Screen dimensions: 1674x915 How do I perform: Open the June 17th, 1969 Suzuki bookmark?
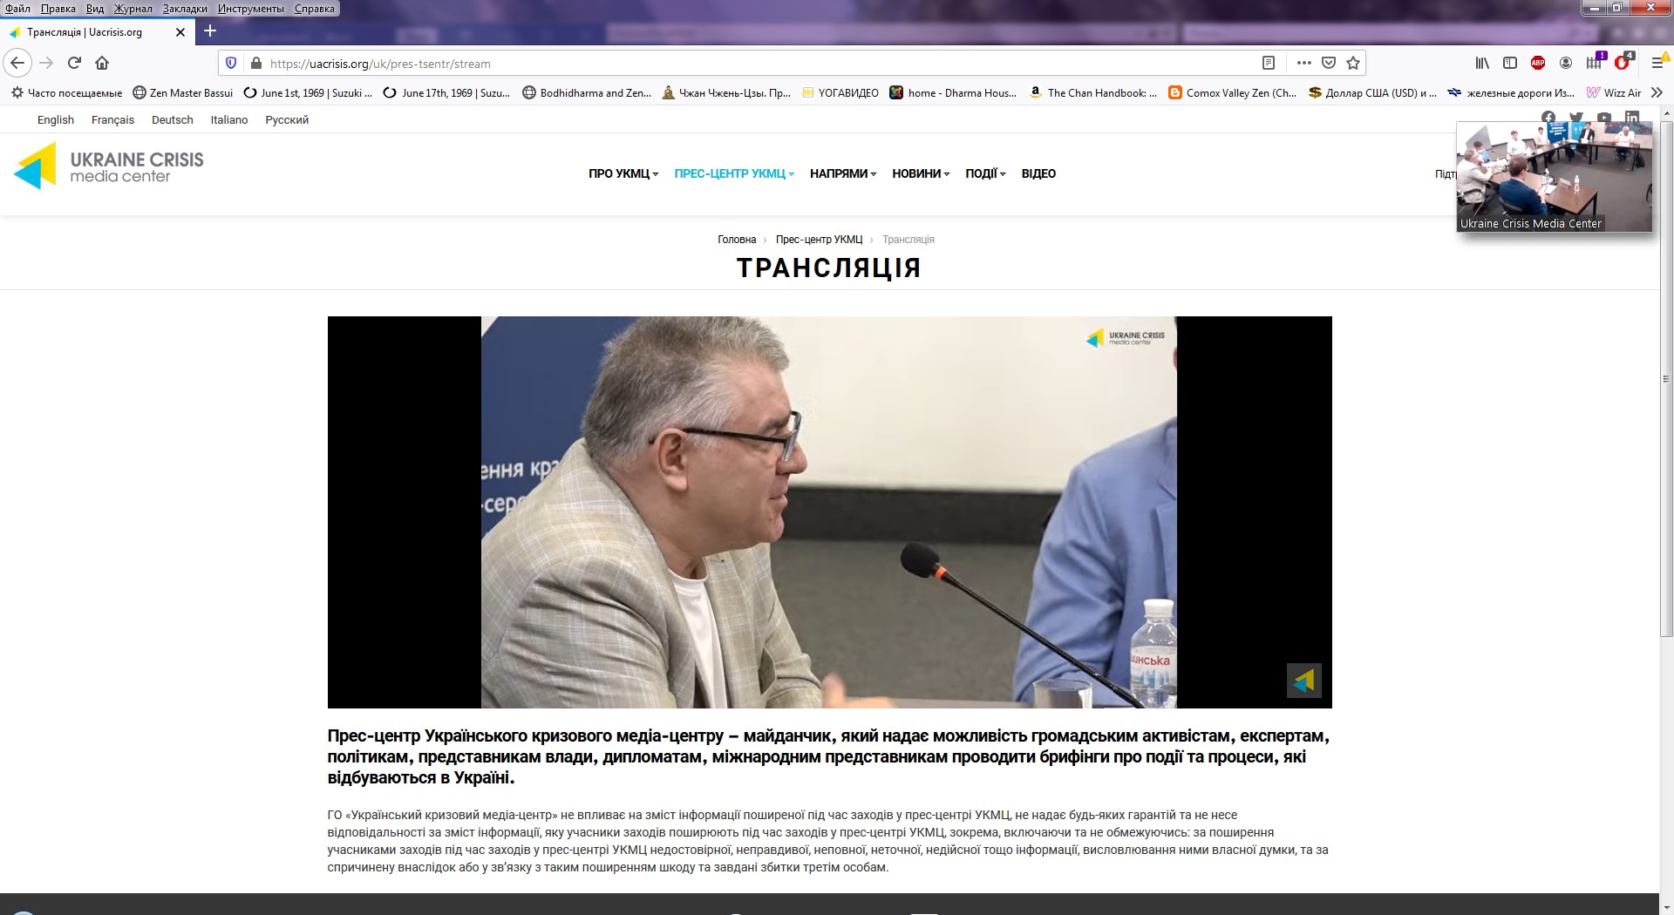(x=447, y=92)
